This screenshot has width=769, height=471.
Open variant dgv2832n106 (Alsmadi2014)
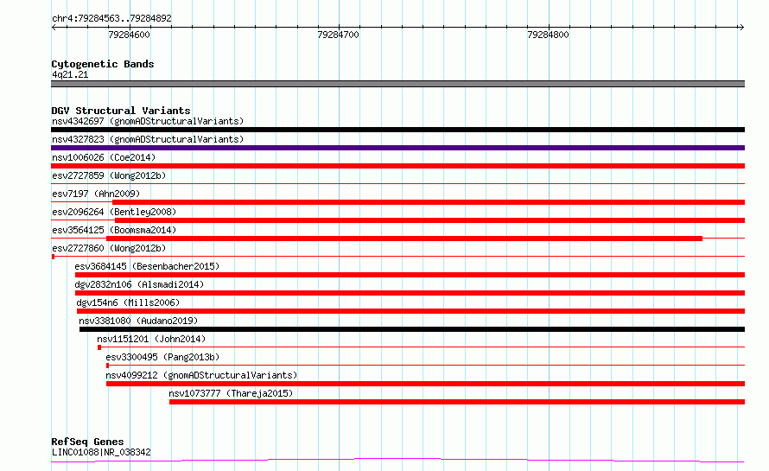click(x=139, y=284)
